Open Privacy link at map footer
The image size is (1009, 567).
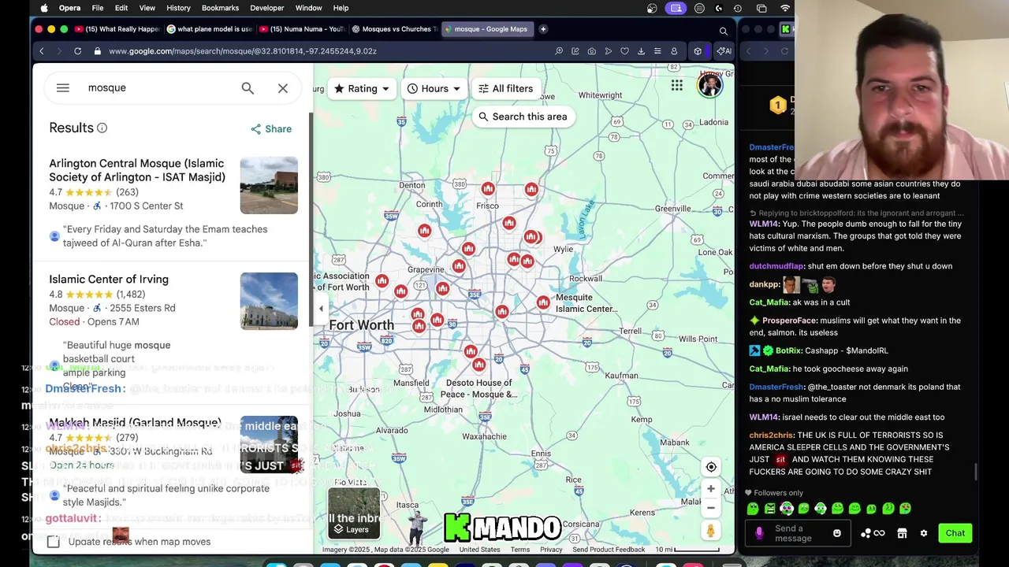pos(551,550)
